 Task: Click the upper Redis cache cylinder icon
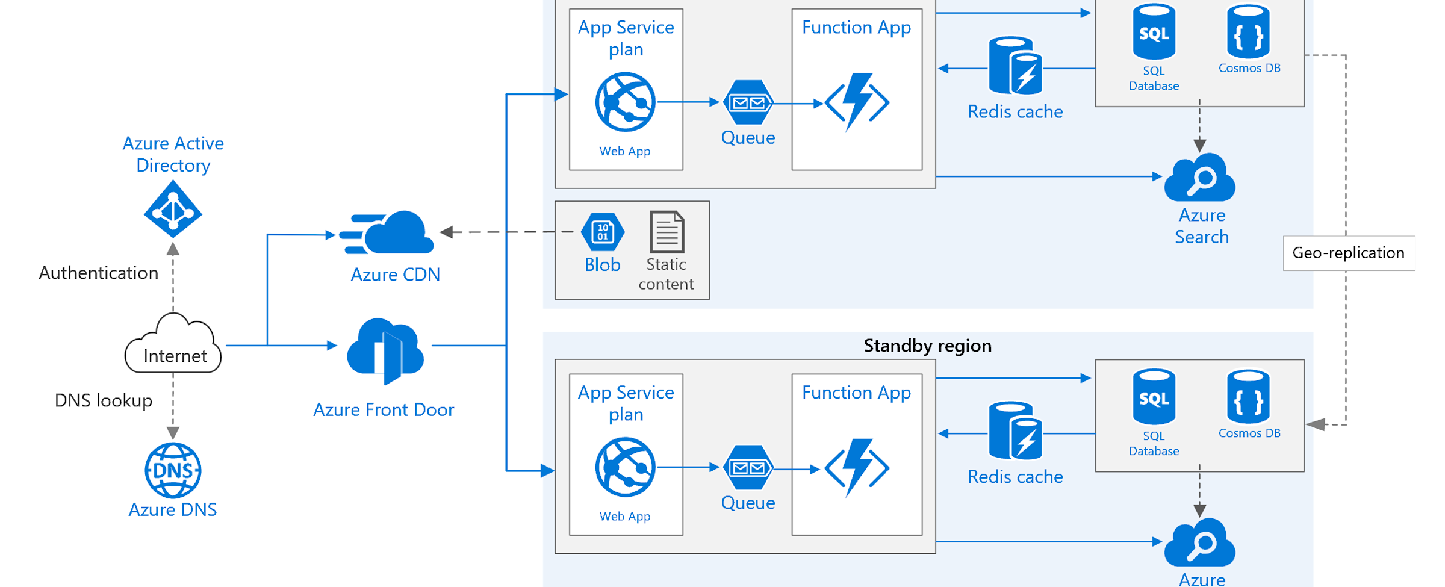pyautogui.click(x=1016, y=66)
